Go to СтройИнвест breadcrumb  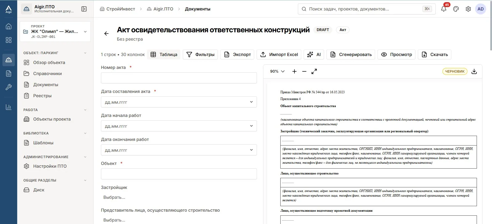(x=118, y=9)
